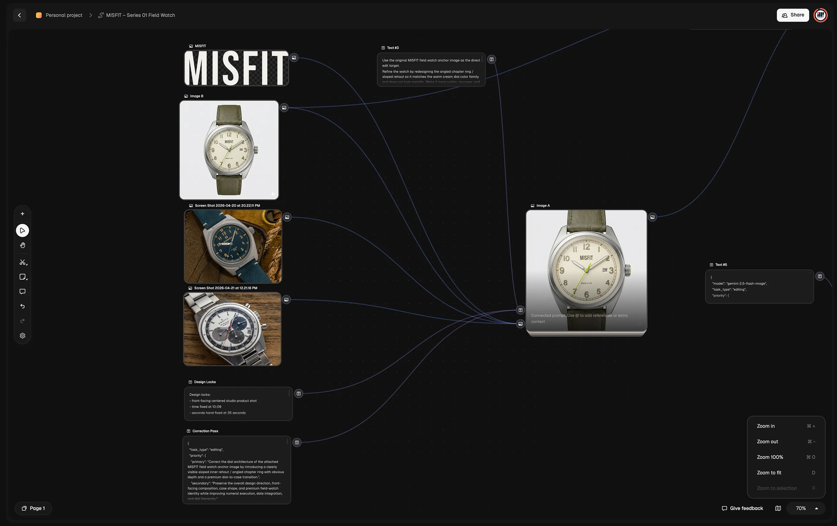The image size is (837, 526).
Task: Select the Image B watch thumbnail
Action: pos(229,150)
